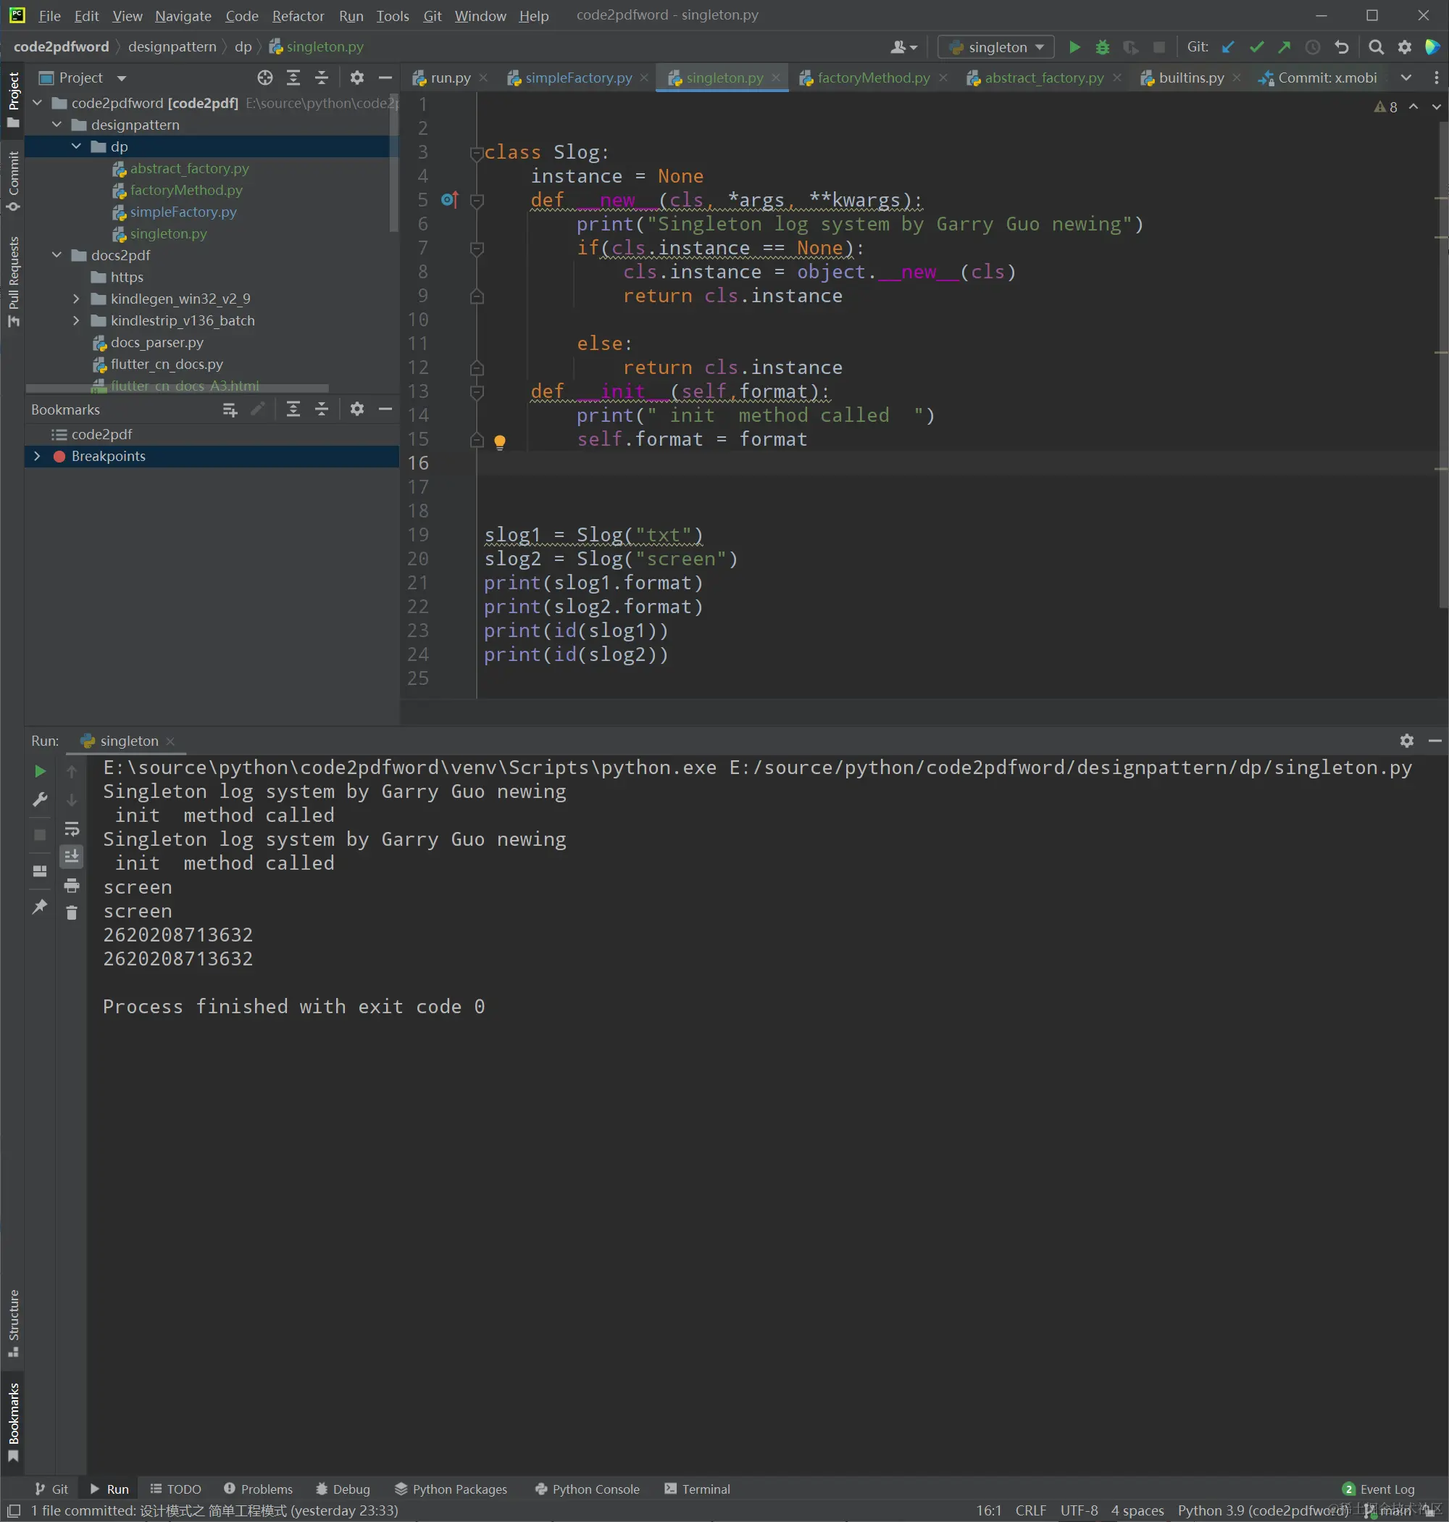Click Select Opened File target icon
Viewport: 1449px width, 1522px height.
point(265,78)
